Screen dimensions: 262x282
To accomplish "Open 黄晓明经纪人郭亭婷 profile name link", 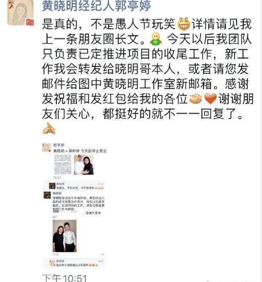I will [97, 6].
